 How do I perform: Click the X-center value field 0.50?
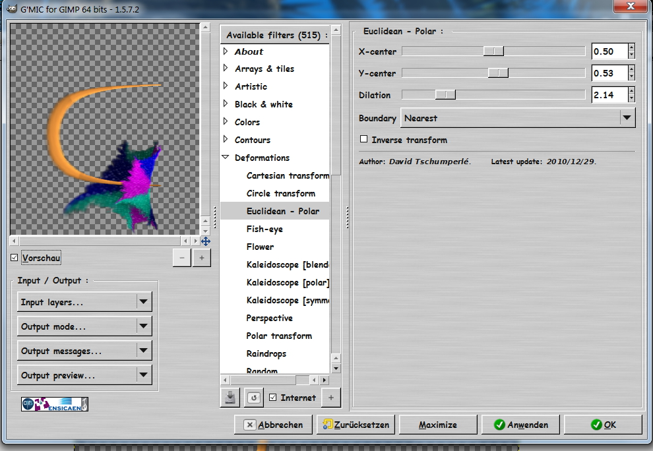click(x=609, y=51)
